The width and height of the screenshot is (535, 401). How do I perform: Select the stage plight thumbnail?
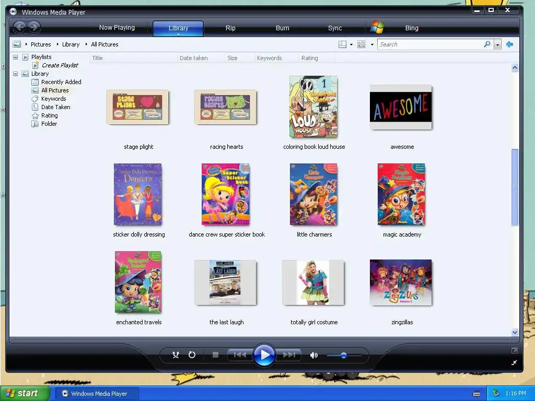pyautogui.click(x=137, y=107)
